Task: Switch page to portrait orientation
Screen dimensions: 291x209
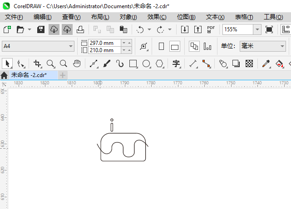Action: (x=161, y=46)
